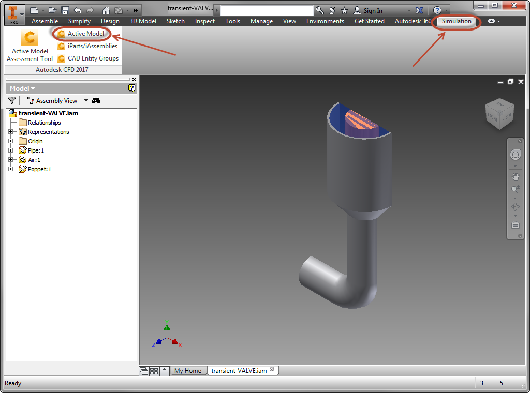Click the Save icon in quick access toolbar
Image resolution: width=530 pixels, height=393 pixels.
pyautogui.click(x=65, y=10)
